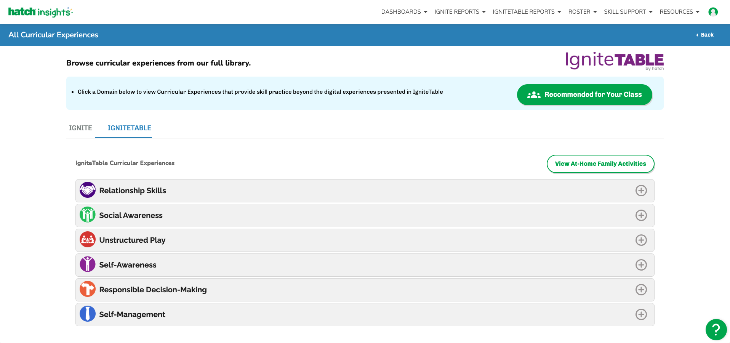Viewport: 730px width, 343px height.
Task: Click the IgniteTable by hatch logo
Action: click(615, 61)
